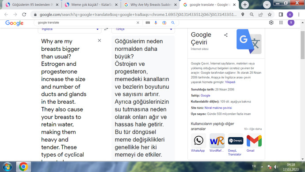Screen dimensions: 305x172
Task: Open the on-screen keyboard input tool
Action: [148, 23]
